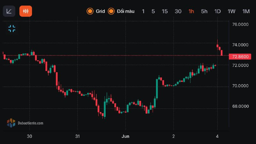Screen dimensions: 256x144
Task: Toggle the Đổi màu color option
Action: (121, 11)
